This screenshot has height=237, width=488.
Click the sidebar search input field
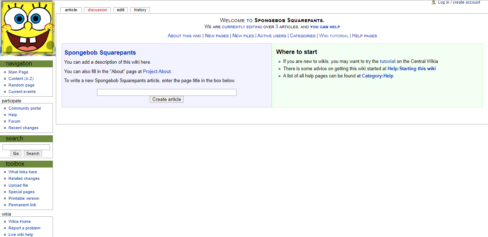[x=26, y=147]
